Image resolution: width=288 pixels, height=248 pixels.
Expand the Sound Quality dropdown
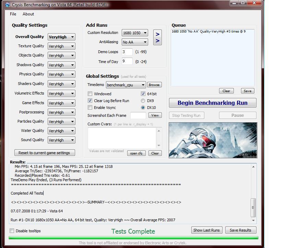61,140
